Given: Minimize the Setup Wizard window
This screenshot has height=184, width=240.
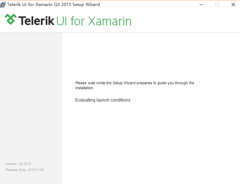Looking at the screenshot, I should pos(201,5).
